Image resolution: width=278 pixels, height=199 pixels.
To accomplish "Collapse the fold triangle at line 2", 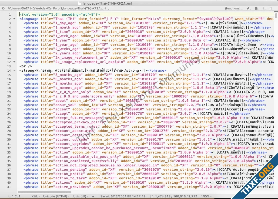I will coord(14,19).
